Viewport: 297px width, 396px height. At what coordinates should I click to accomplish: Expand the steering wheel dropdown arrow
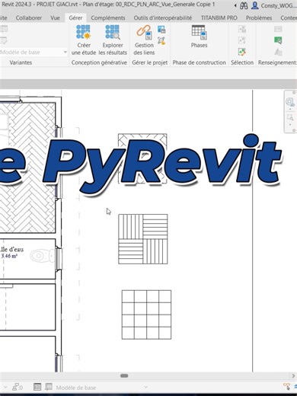pyautogui.click(x=290, y=109)
